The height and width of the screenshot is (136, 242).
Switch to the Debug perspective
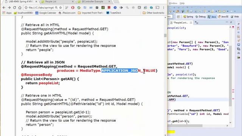(200, 17)
